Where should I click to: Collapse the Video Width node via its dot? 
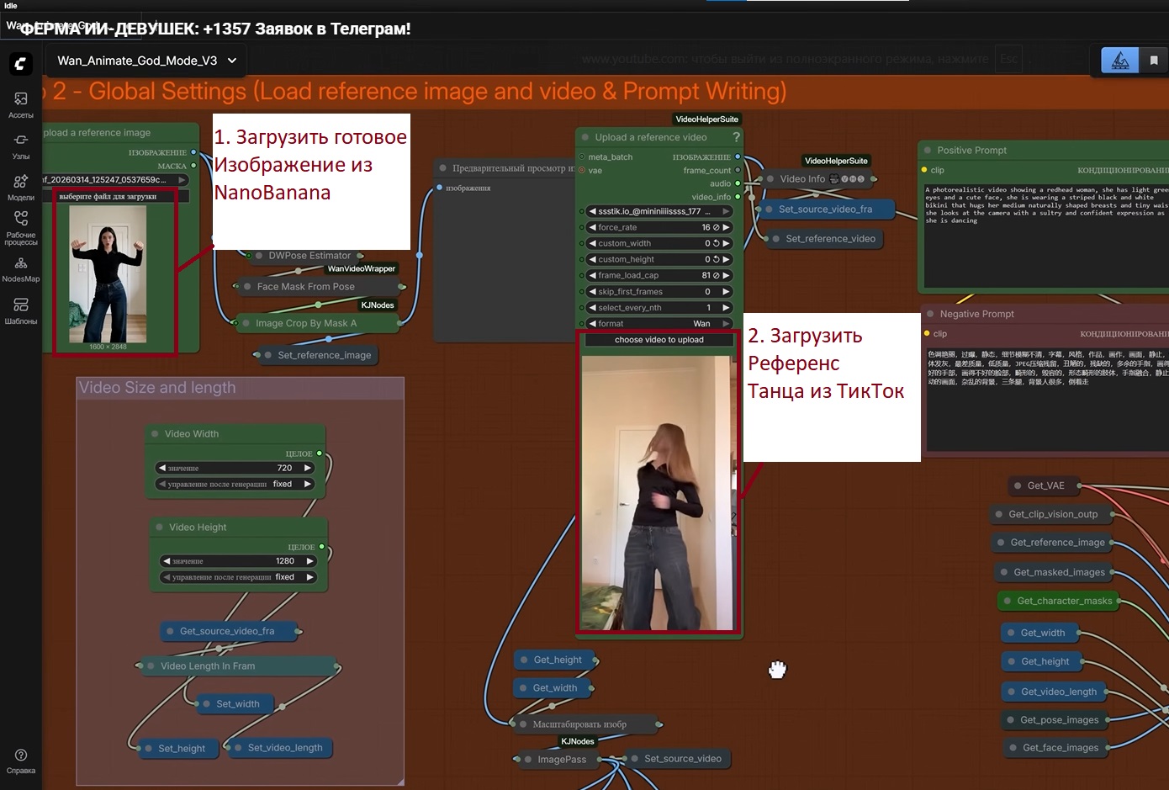(x=155, y=434)
